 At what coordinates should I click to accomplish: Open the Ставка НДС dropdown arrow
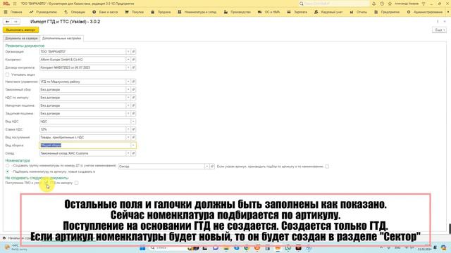[x=128, y=129]
